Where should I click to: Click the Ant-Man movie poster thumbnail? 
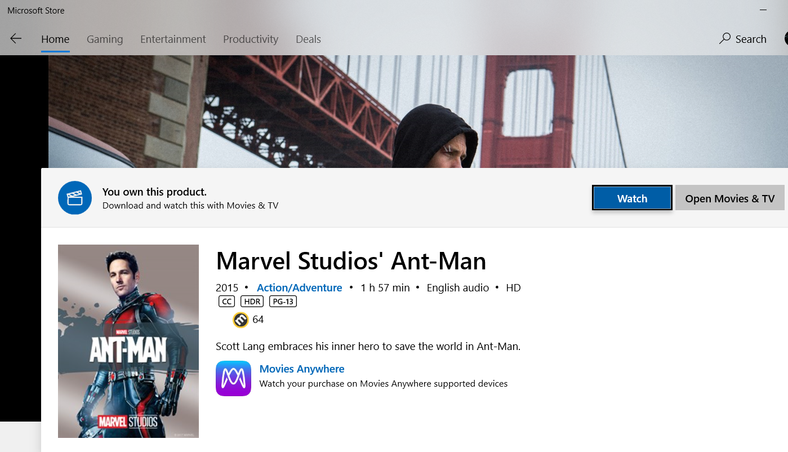128,341
